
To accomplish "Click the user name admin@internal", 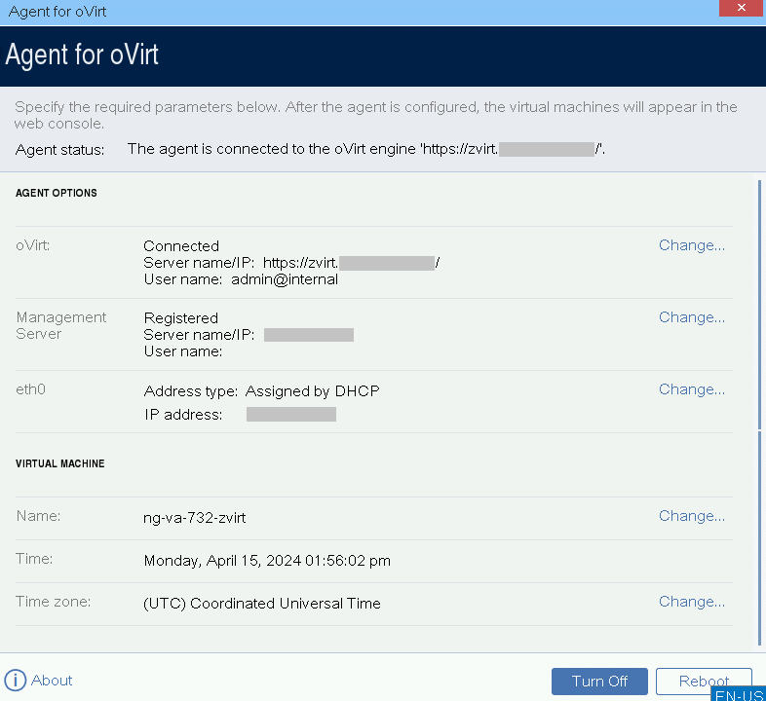I will (285, 279).
